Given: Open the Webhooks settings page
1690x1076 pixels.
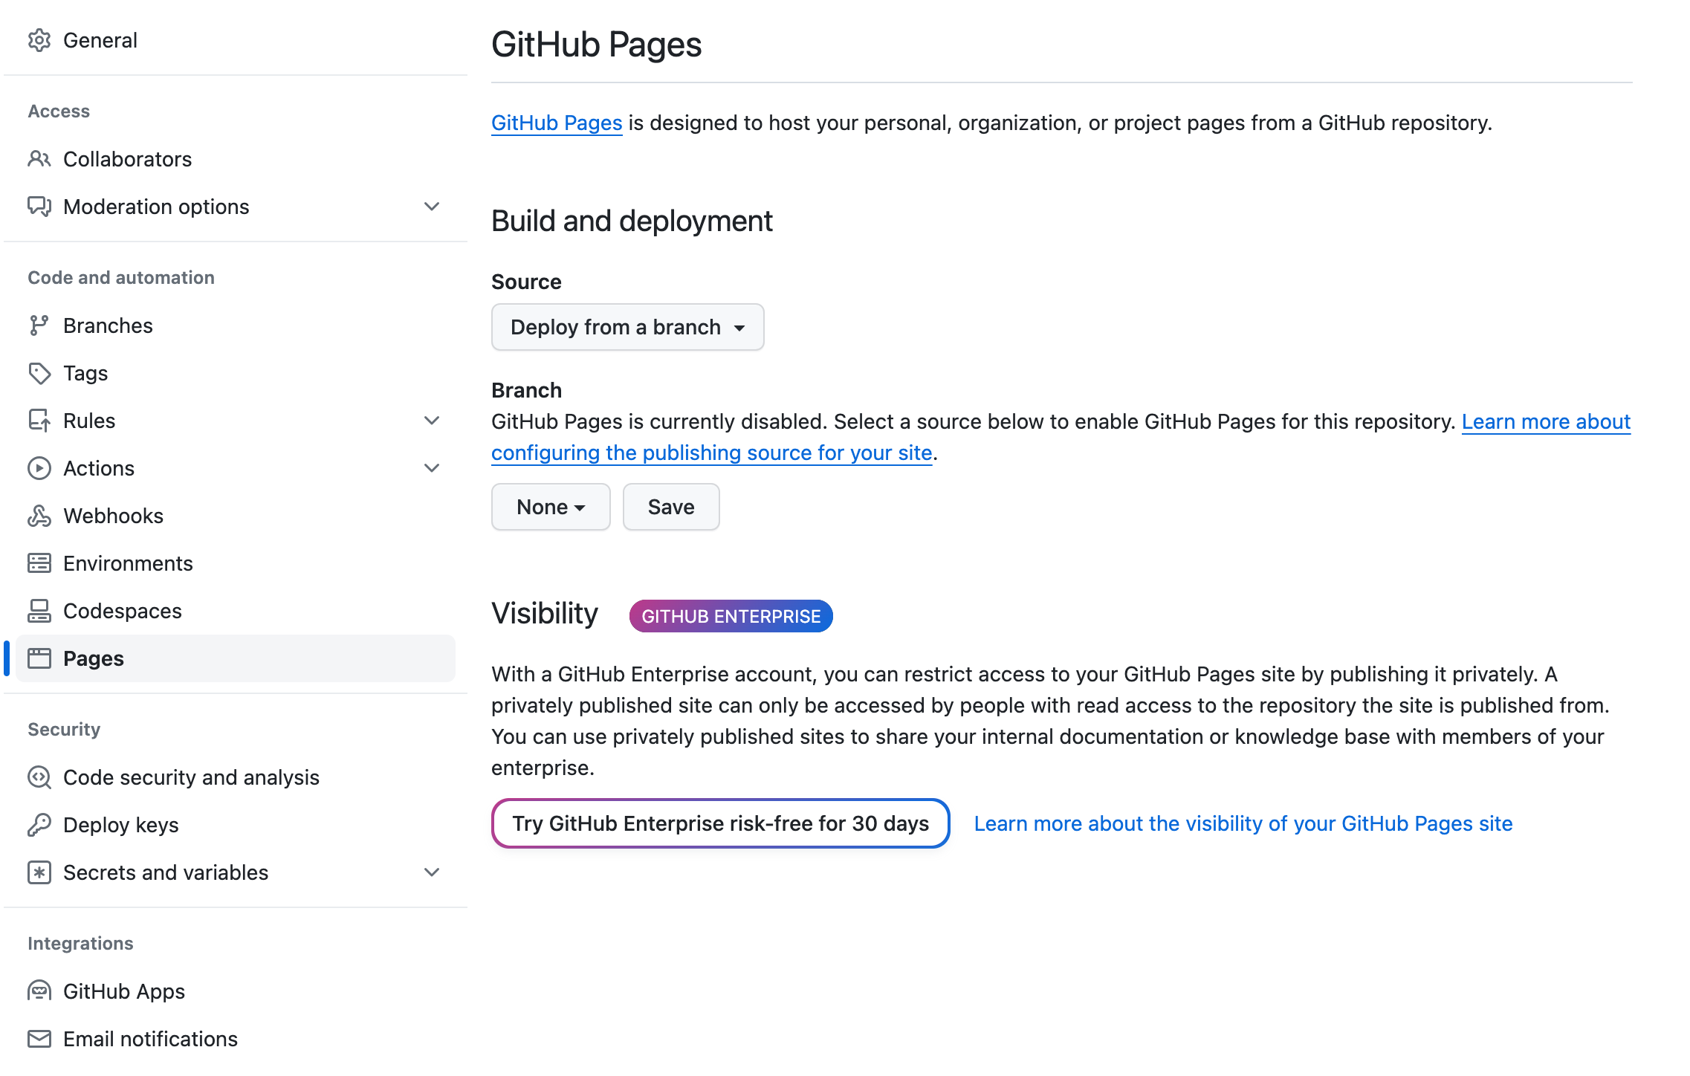Looking at the screenshot, I should 235,516.
